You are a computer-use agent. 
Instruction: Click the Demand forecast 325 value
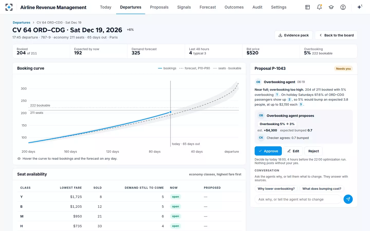click(136, 53)
